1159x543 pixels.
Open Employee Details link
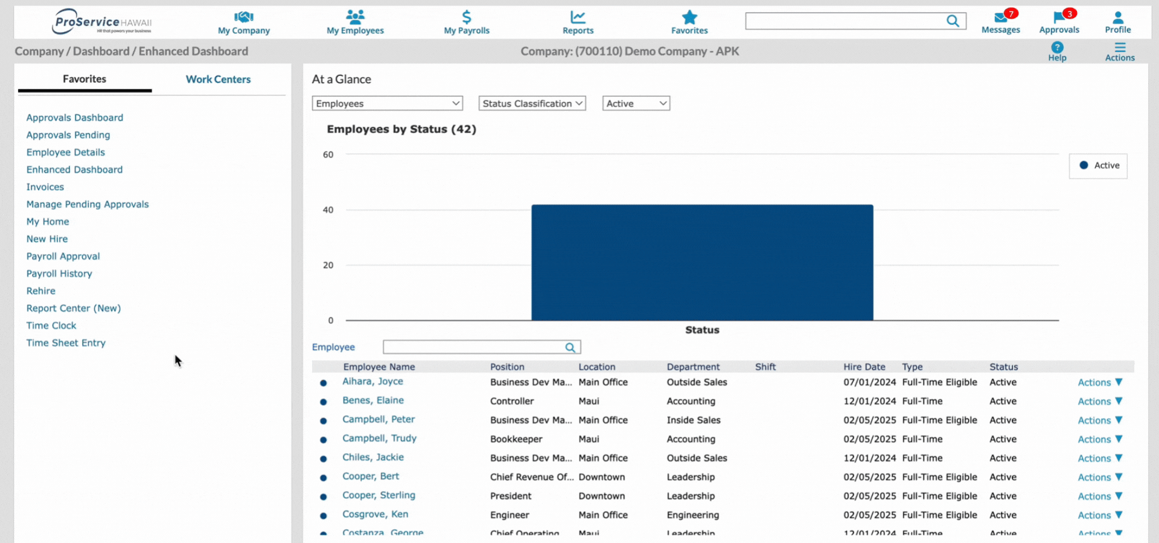(66, 153)
